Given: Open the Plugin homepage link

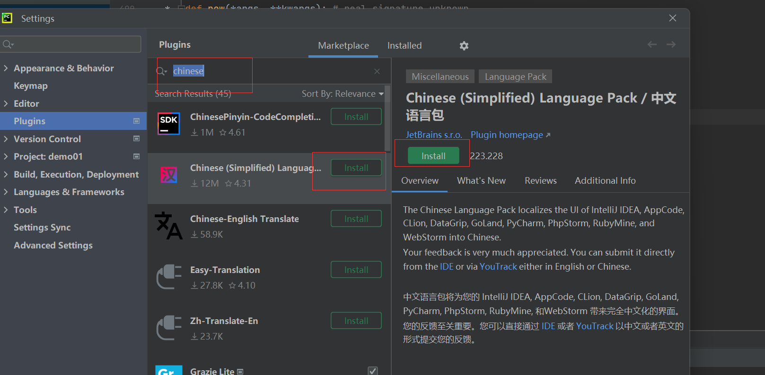Looking at the screenshot, I should (x=510, y=135).
